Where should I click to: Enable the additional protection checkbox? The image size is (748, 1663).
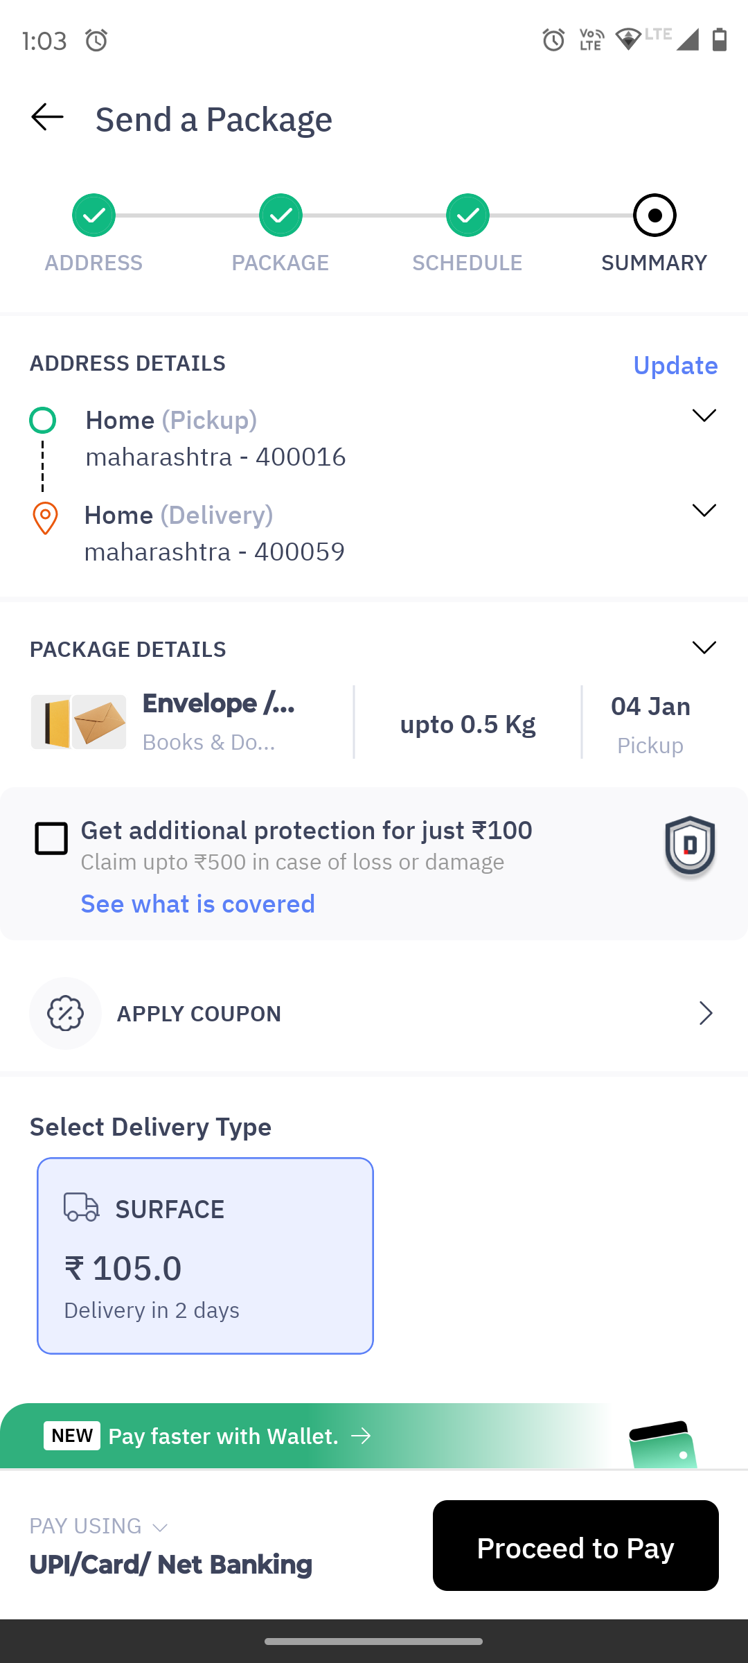[51, 838]
